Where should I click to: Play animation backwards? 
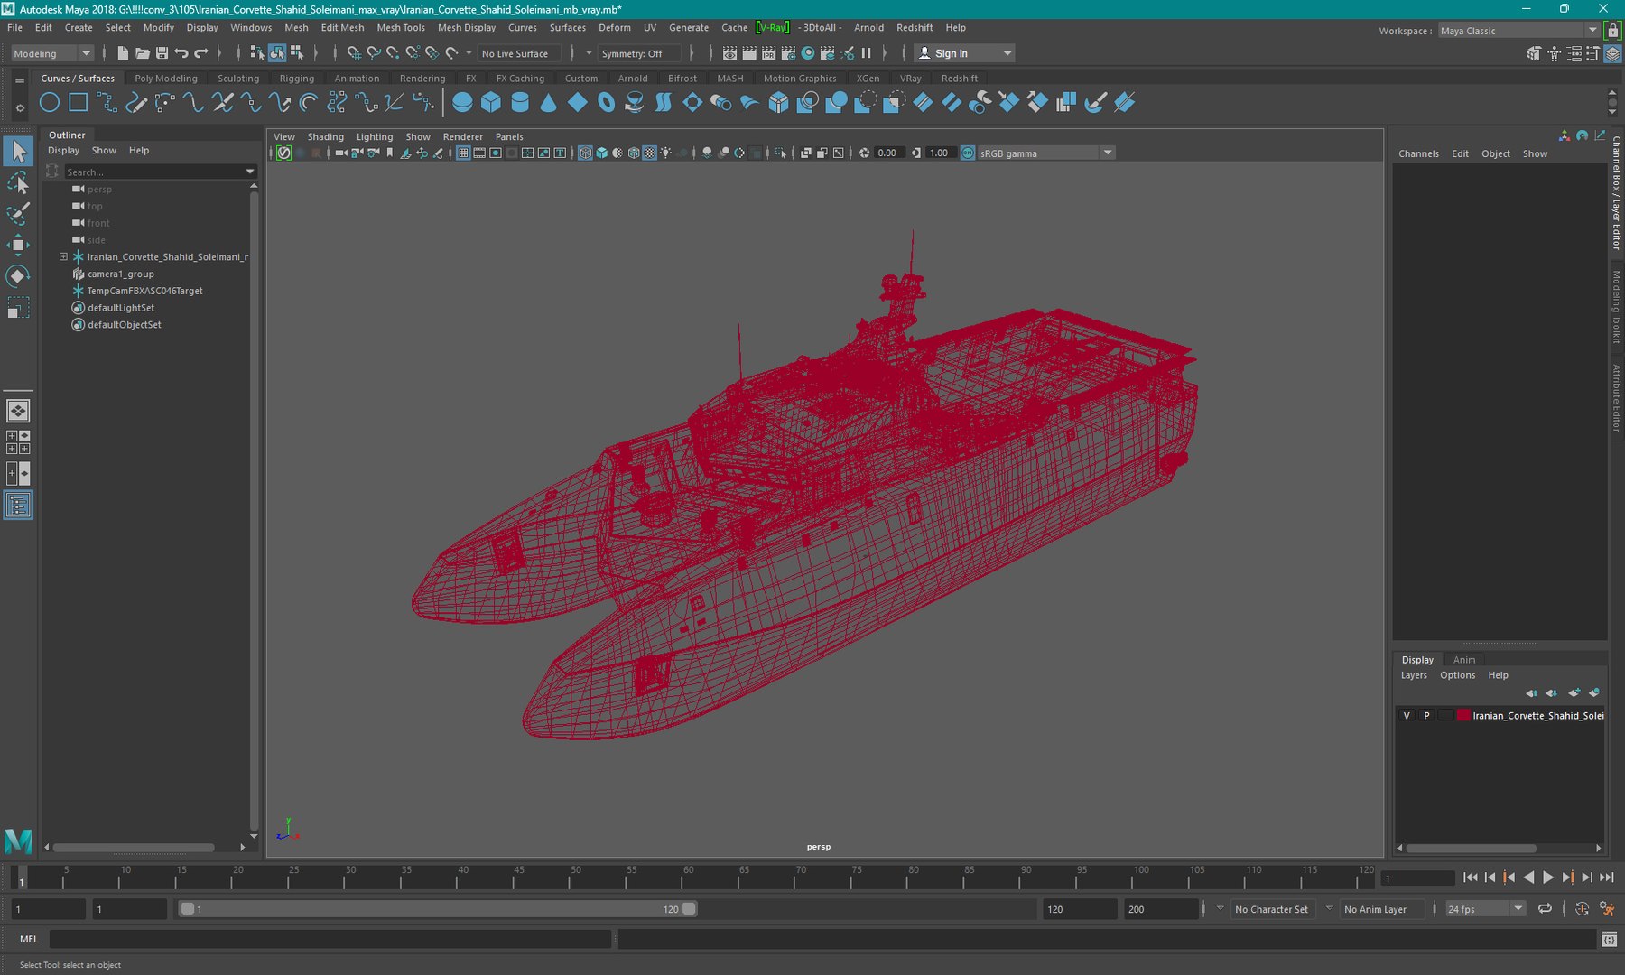[x=1528, y=877]
